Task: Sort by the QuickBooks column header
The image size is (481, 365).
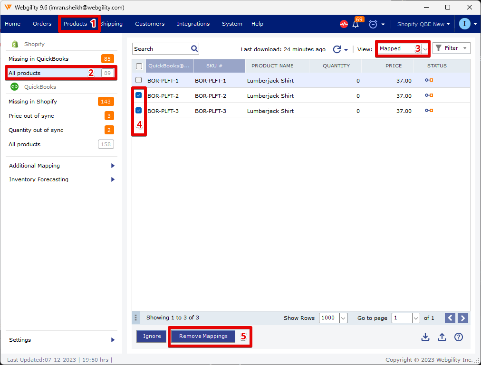Action: [169, 66]
